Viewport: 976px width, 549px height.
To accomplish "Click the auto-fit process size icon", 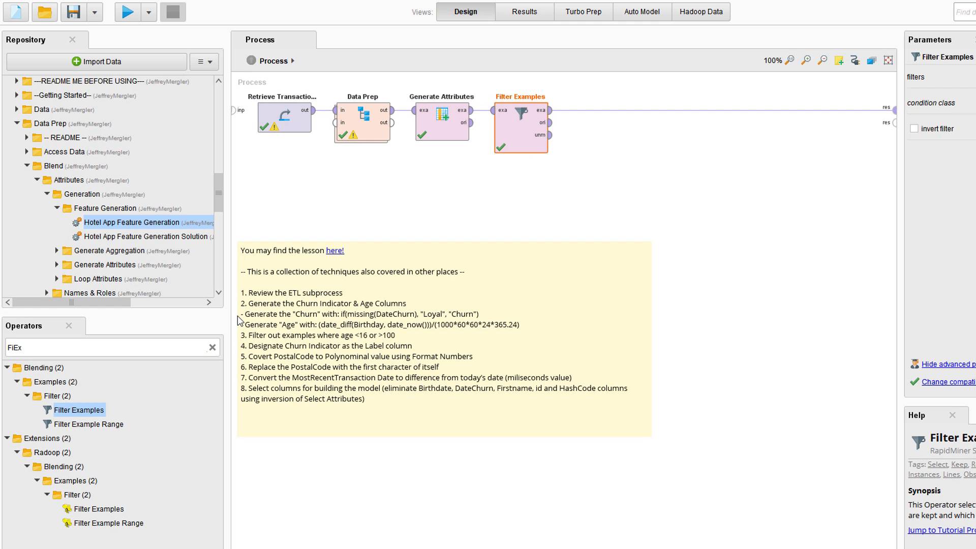I will point(888,60).
